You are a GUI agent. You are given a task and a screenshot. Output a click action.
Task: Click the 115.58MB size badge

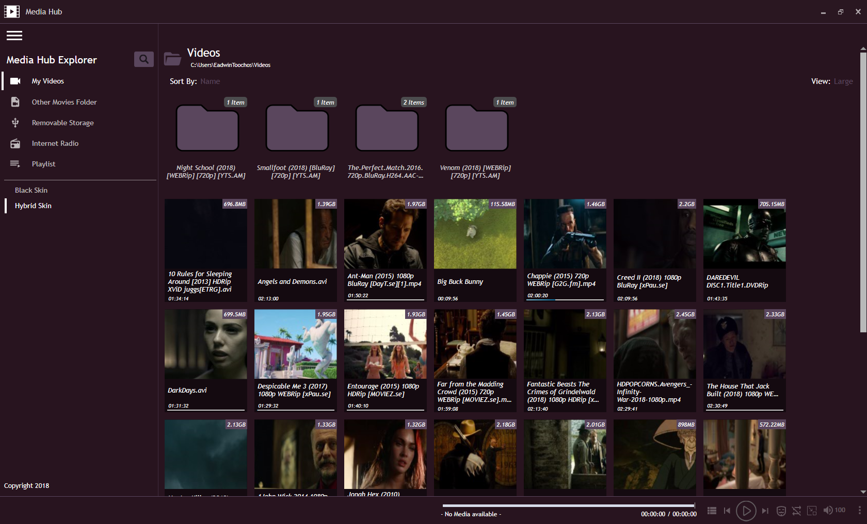(x=503, y=204)
